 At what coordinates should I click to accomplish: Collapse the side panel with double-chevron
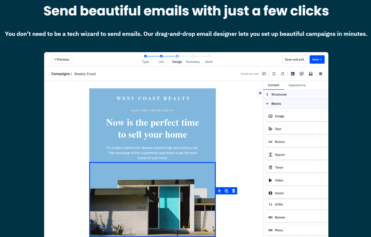click(x=260, y=93)
